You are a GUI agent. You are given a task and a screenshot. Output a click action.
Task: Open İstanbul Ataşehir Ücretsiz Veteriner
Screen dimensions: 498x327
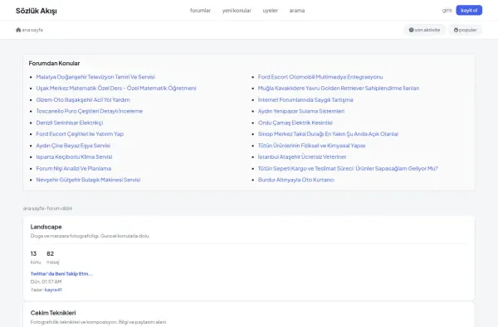point(302,156)
